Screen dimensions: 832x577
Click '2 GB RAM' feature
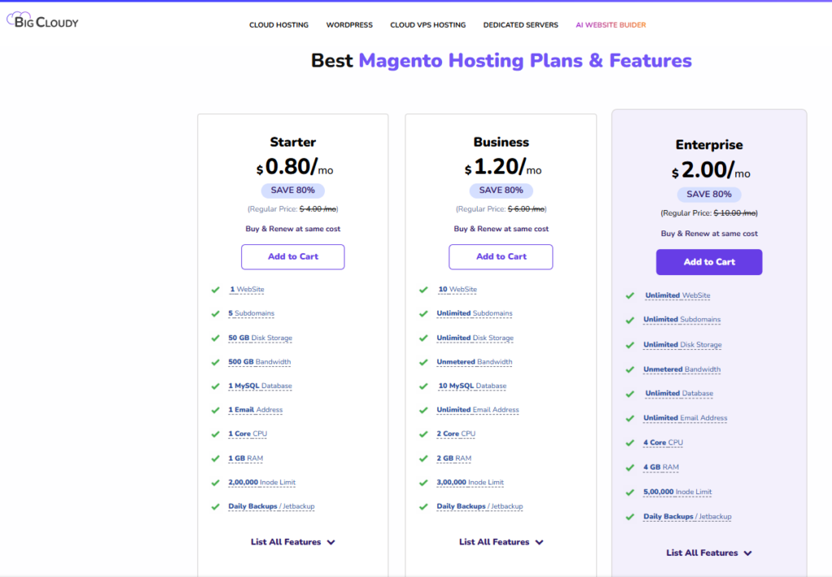[453, 459]
